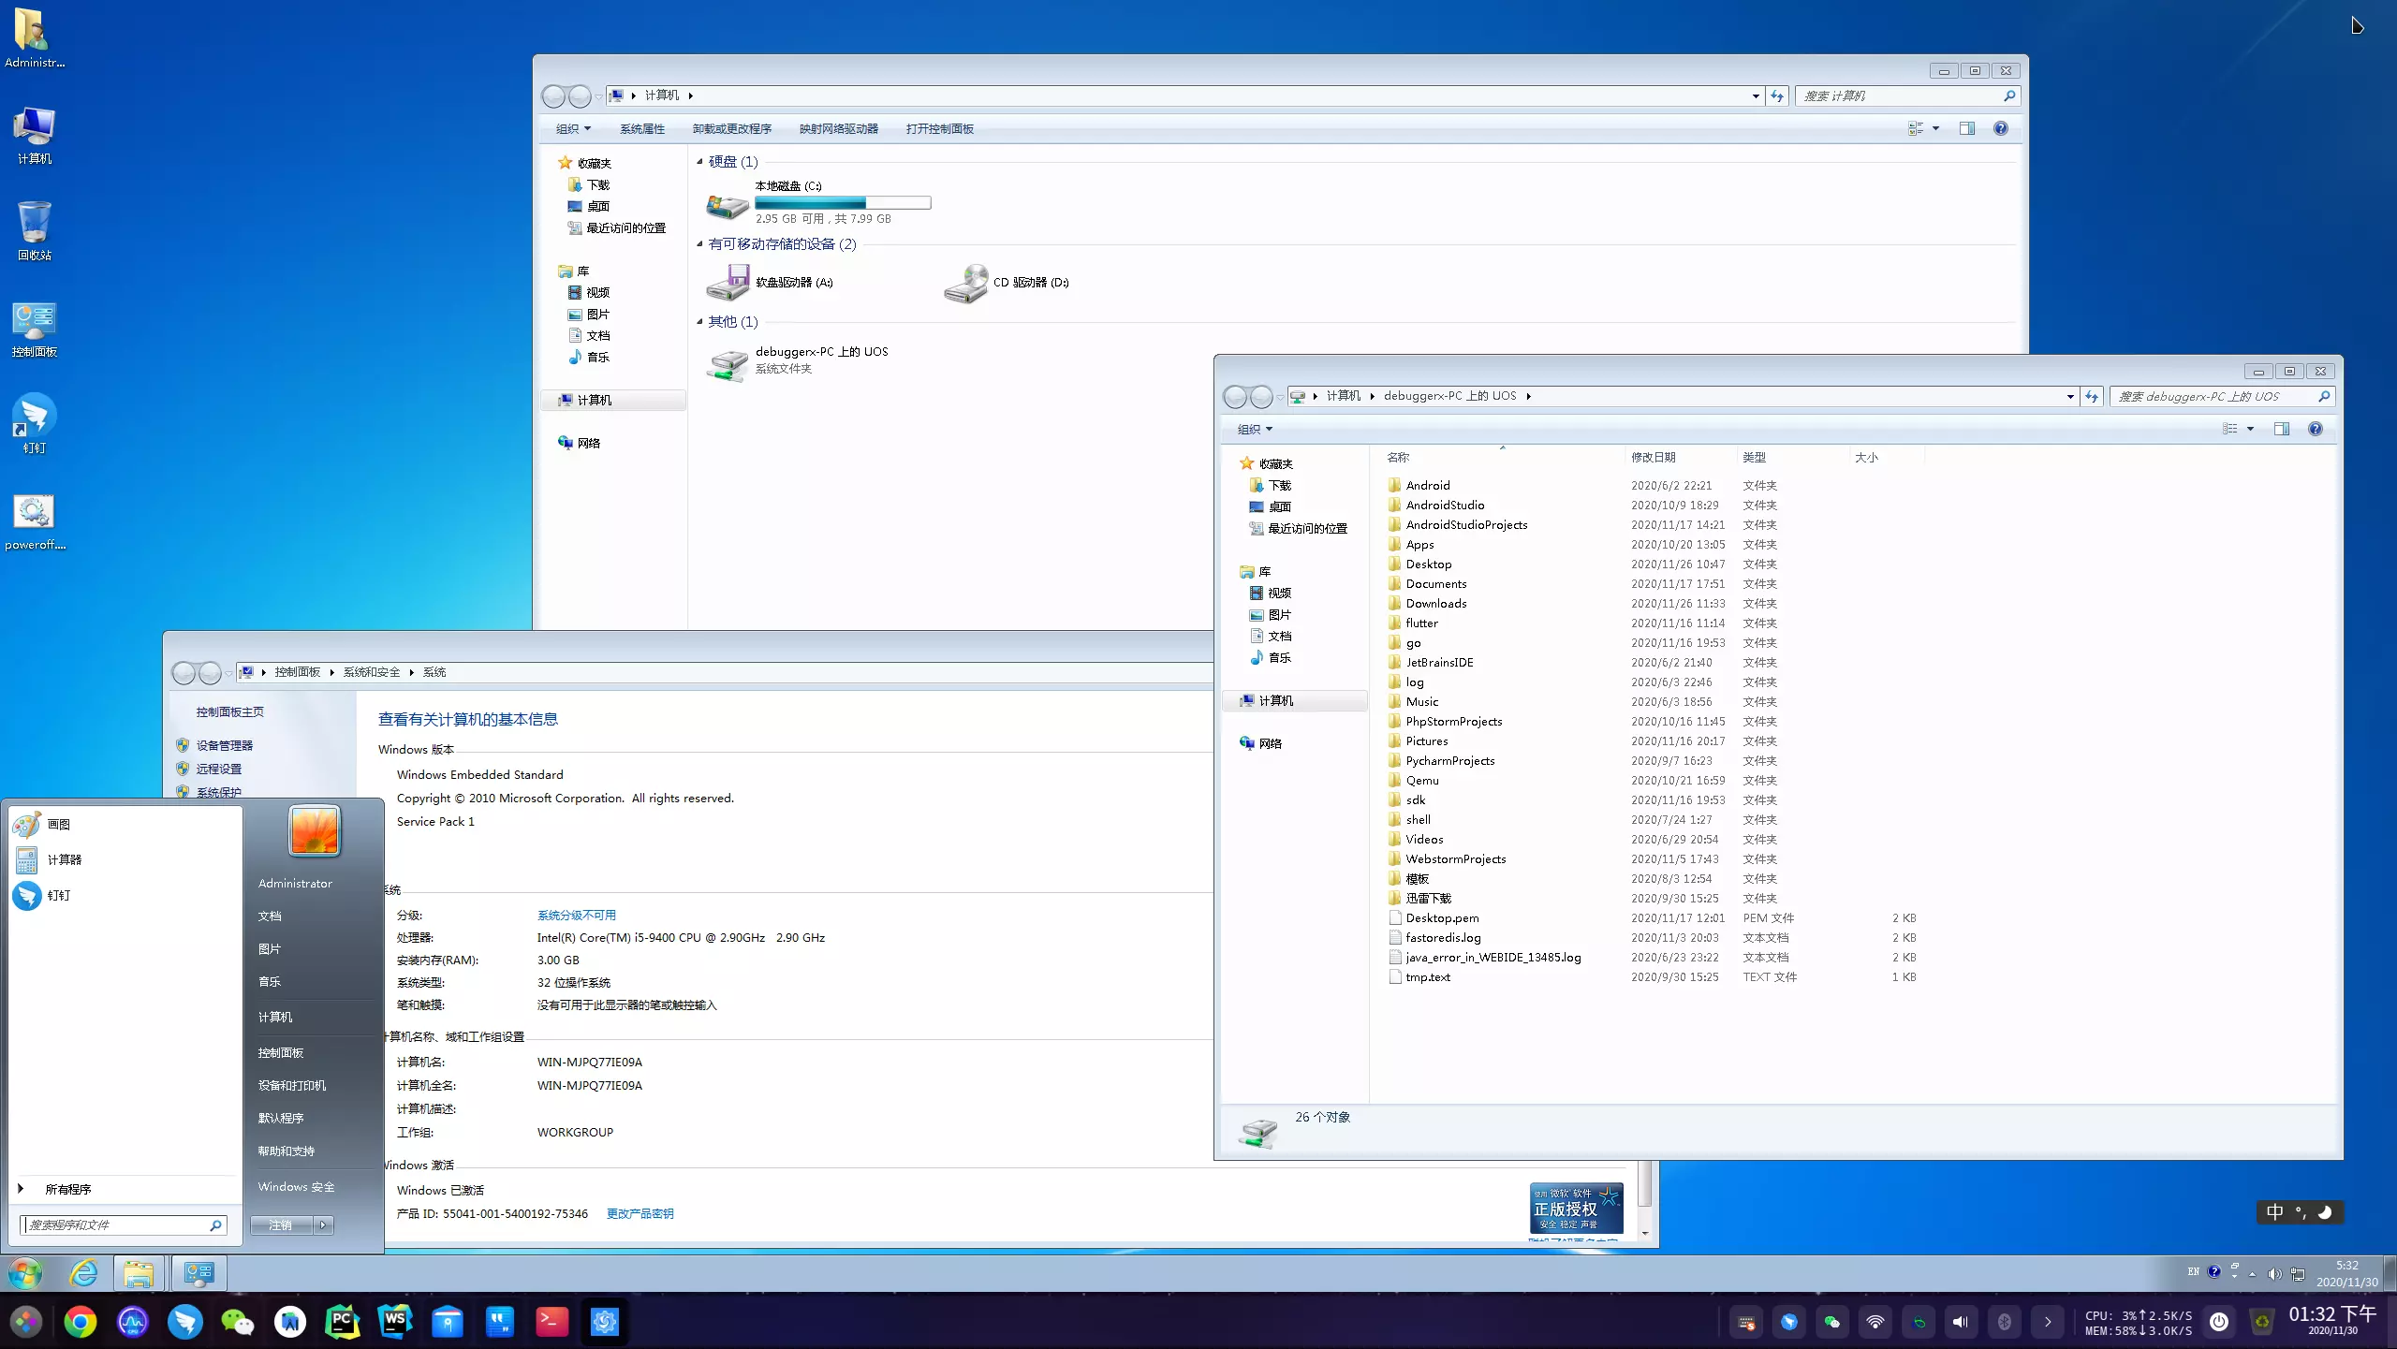Screen dimensions: 2397x1349
Task: Open 设备和打印机 in the Start menu
Action: 292,1086
